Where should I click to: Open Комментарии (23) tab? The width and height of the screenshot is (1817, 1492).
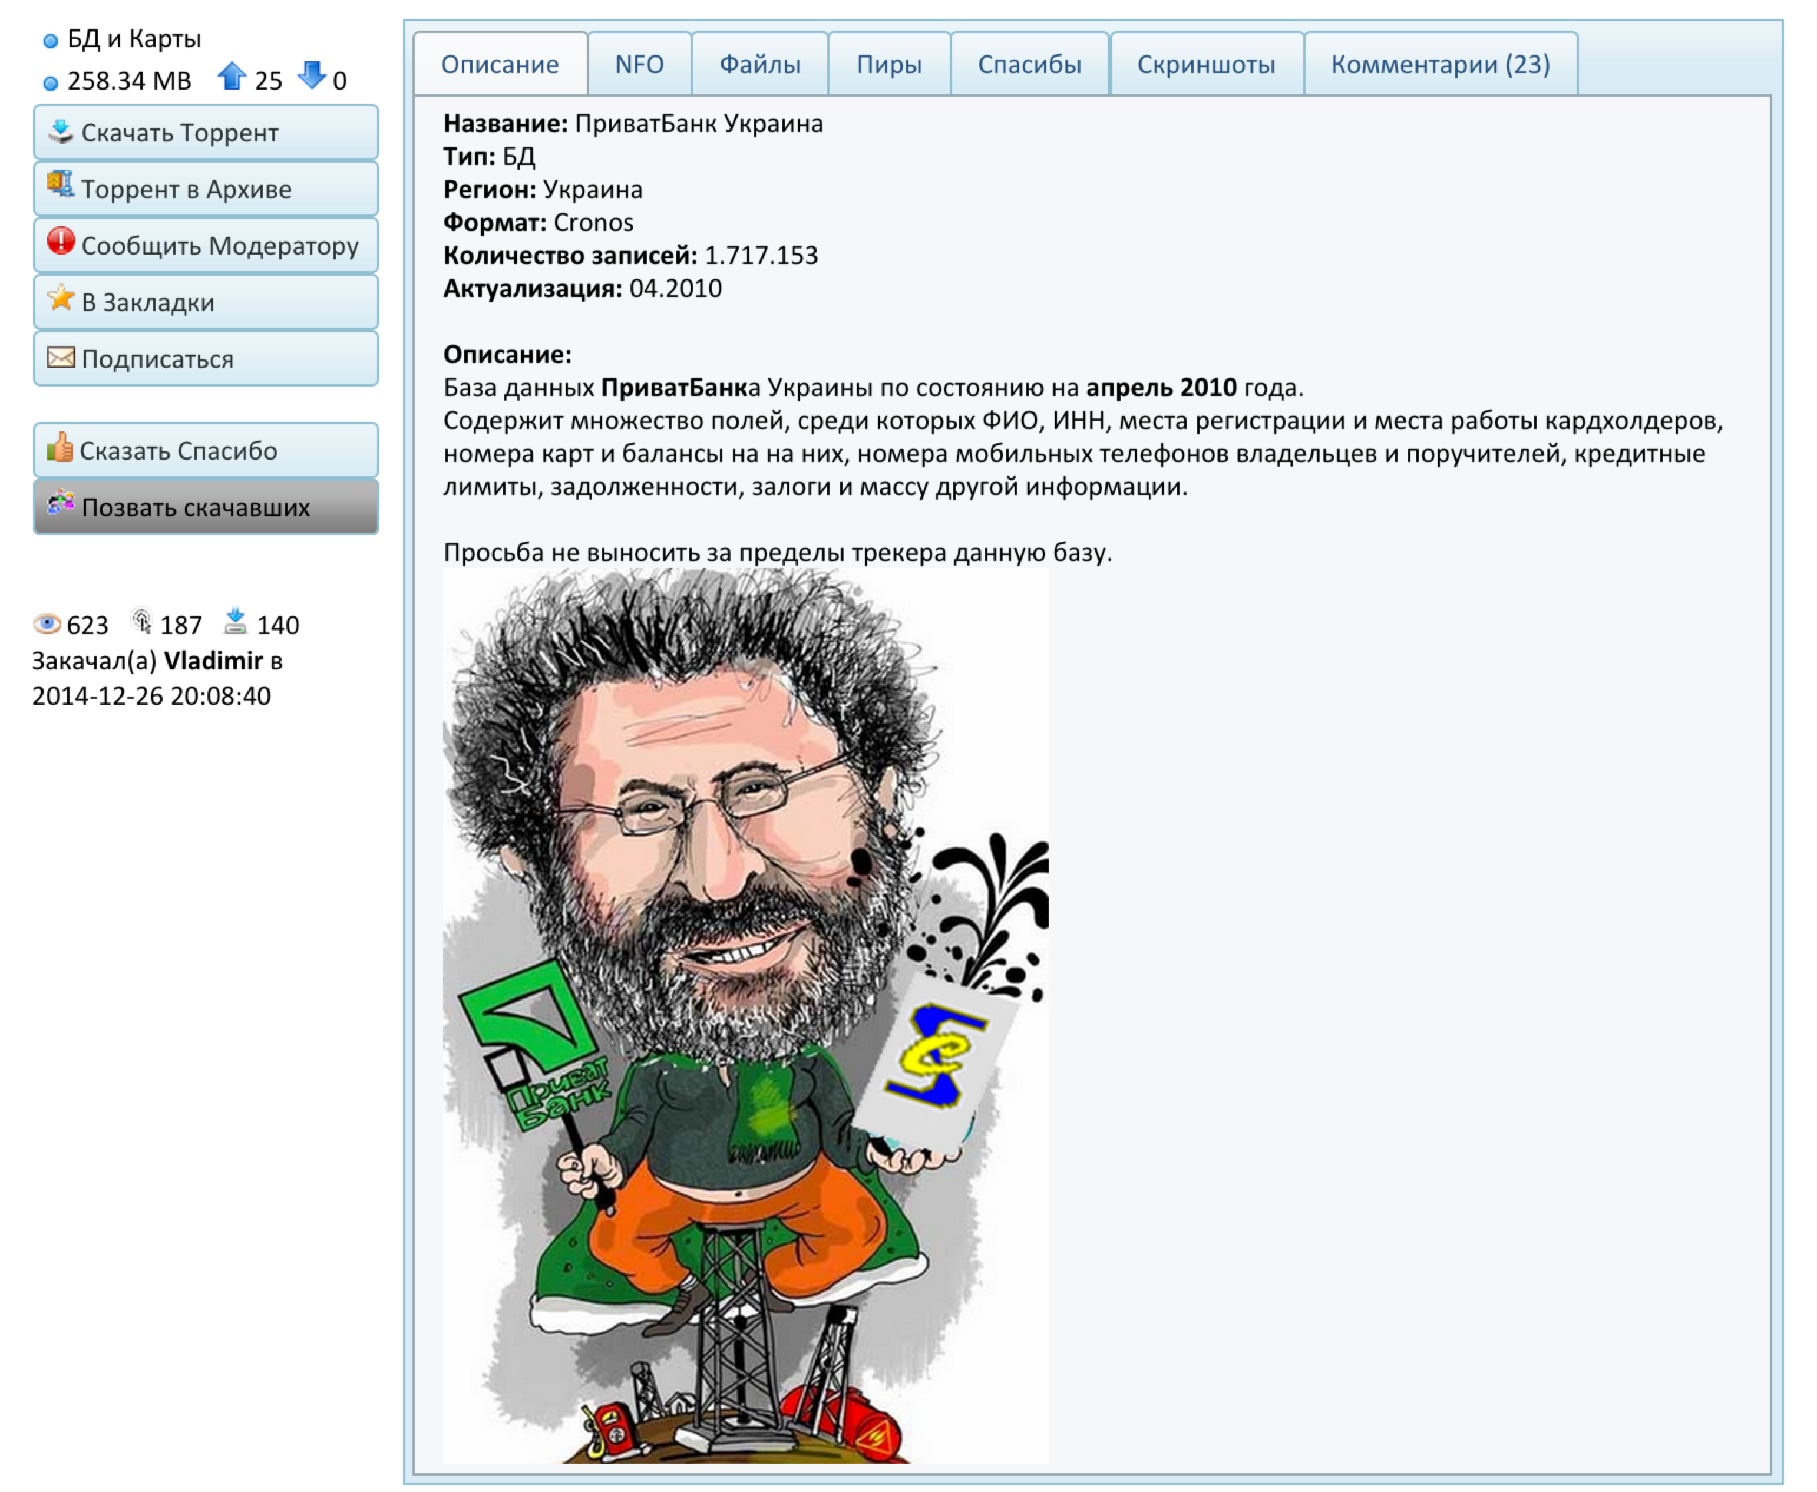coord(1440,64)
